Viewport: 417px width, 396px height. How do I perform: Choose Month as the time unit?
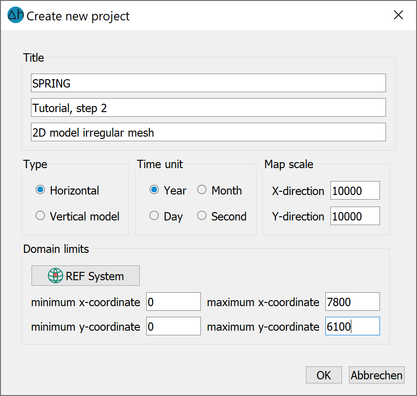pos(202,190)
